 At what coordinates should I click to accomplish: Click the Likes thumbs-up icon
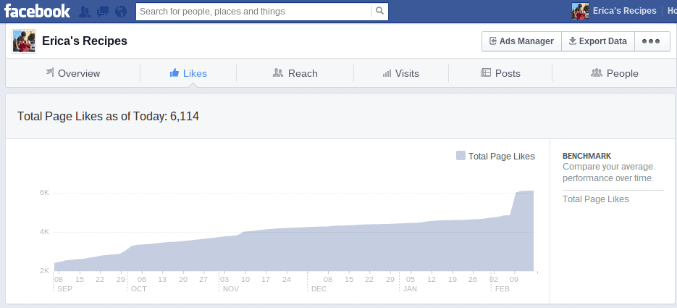[x=174, y=72]
